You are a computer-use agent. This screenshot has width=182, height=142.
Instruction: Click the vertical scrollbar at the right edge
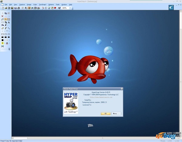(x=180, y=73)
